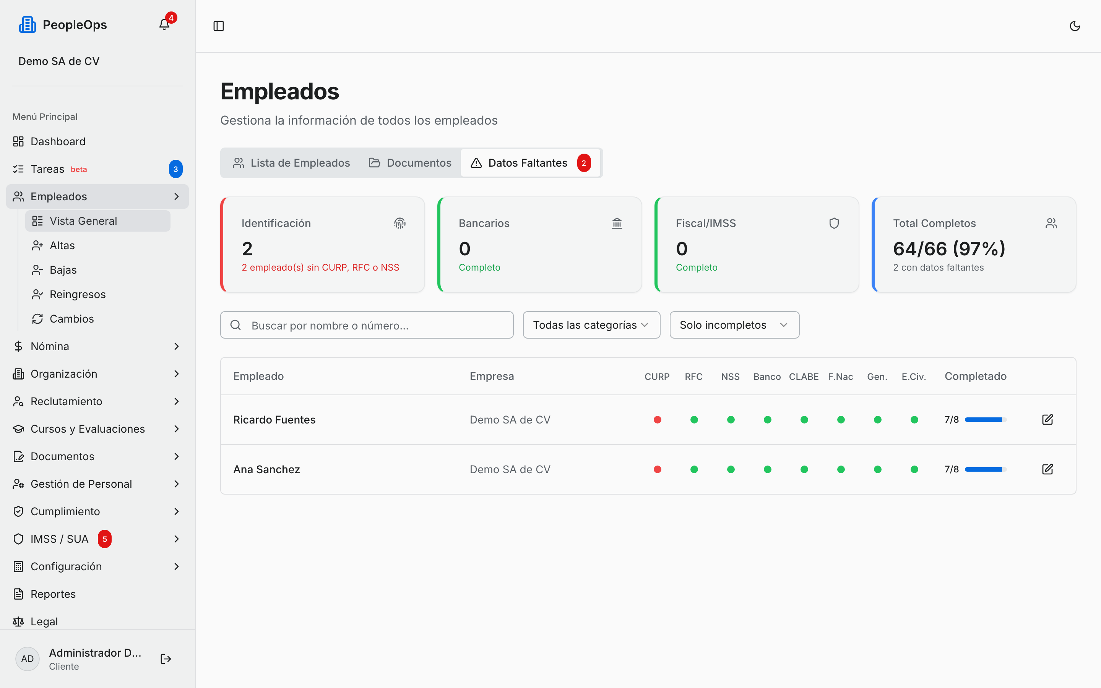Expand the Configuración section
Screen dimensions: 1101x688
[97, 566]
